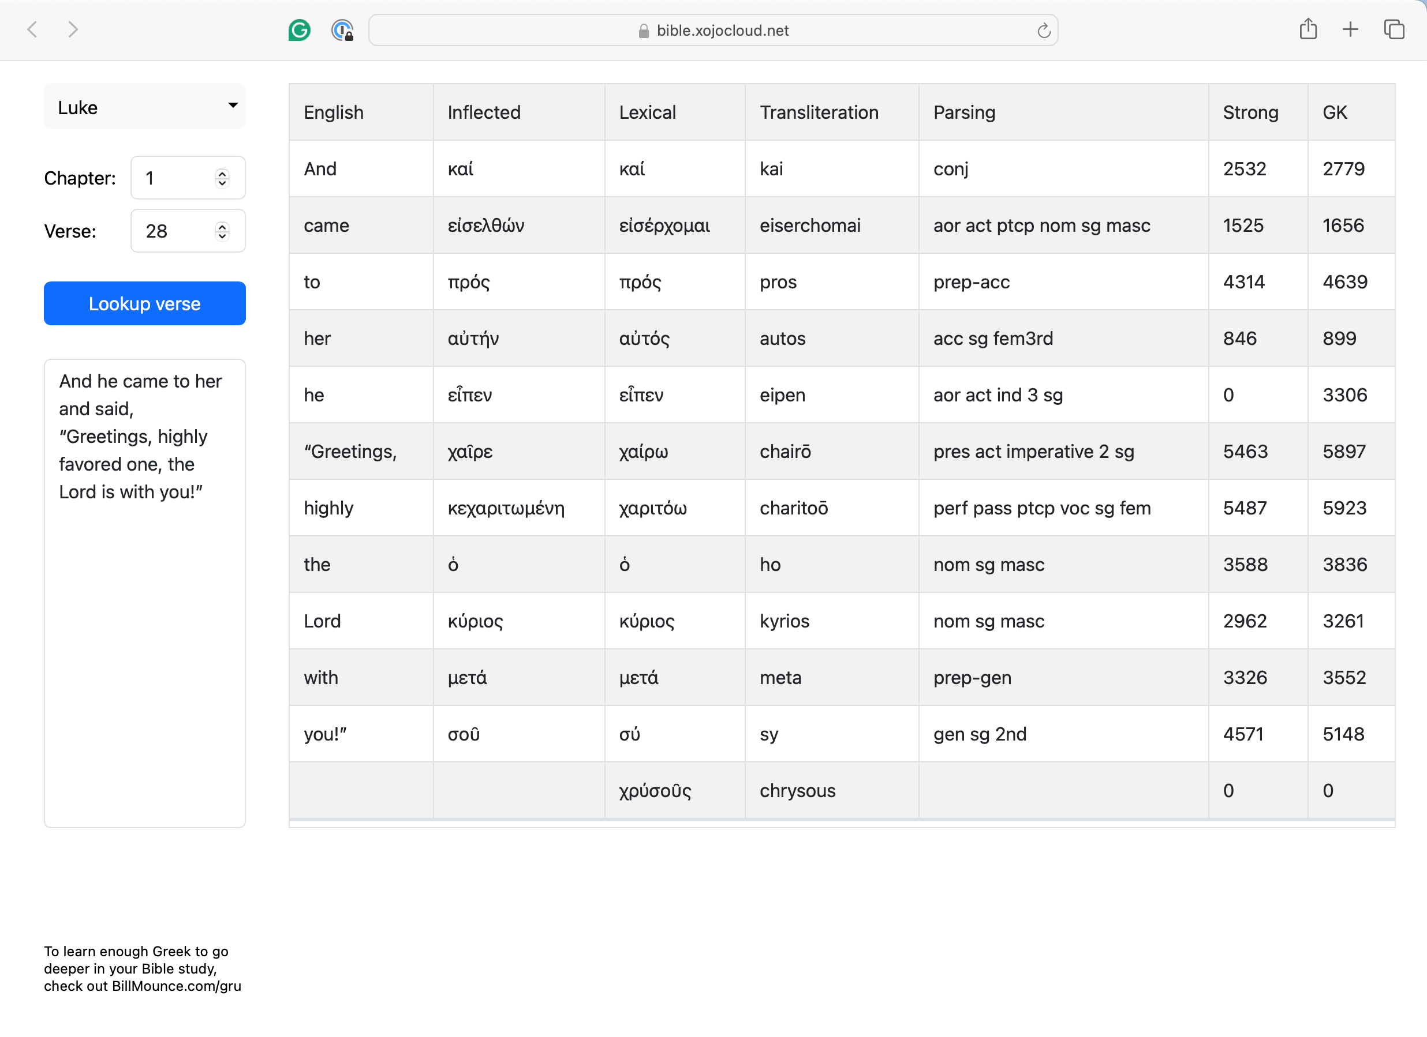This screenshot has width=1427, height=1037.
Task: Click the BillMounce.com/gru text
Action: 176,986
